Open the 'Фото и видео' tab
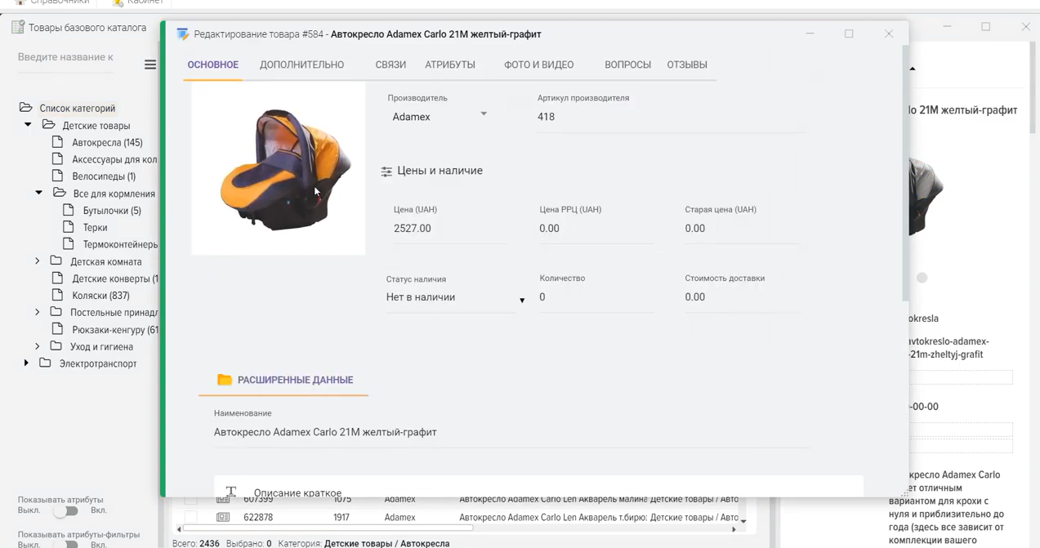 (x=538, y=65)
